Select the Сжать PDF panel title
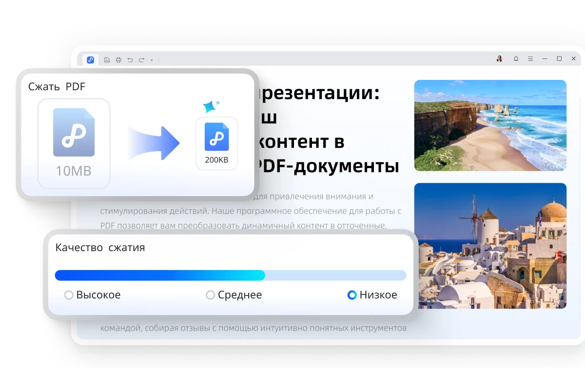 click(57, 87)
